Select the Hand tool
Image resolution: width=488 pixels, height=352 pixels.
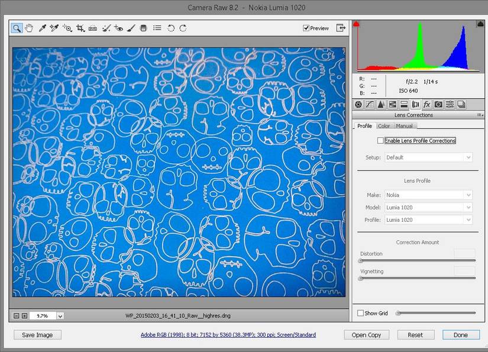point(29,28)
